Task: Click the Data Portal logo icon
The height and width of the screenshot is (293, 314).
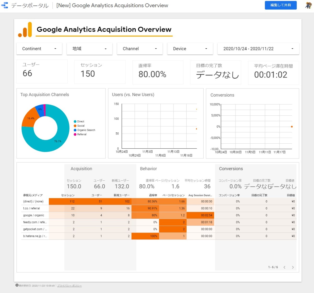Action: pyautogui.click(x=5, y=5)
